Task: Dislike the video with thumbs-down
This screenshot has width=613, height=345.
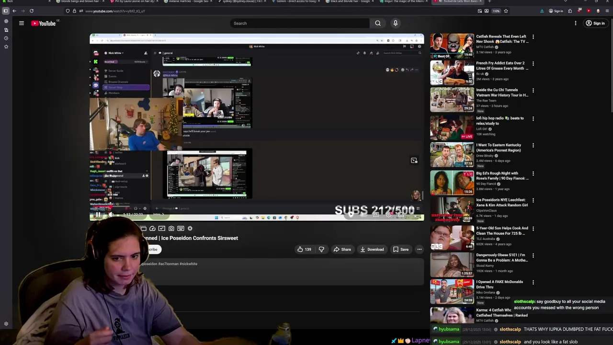Action: (x=321, y=249)
